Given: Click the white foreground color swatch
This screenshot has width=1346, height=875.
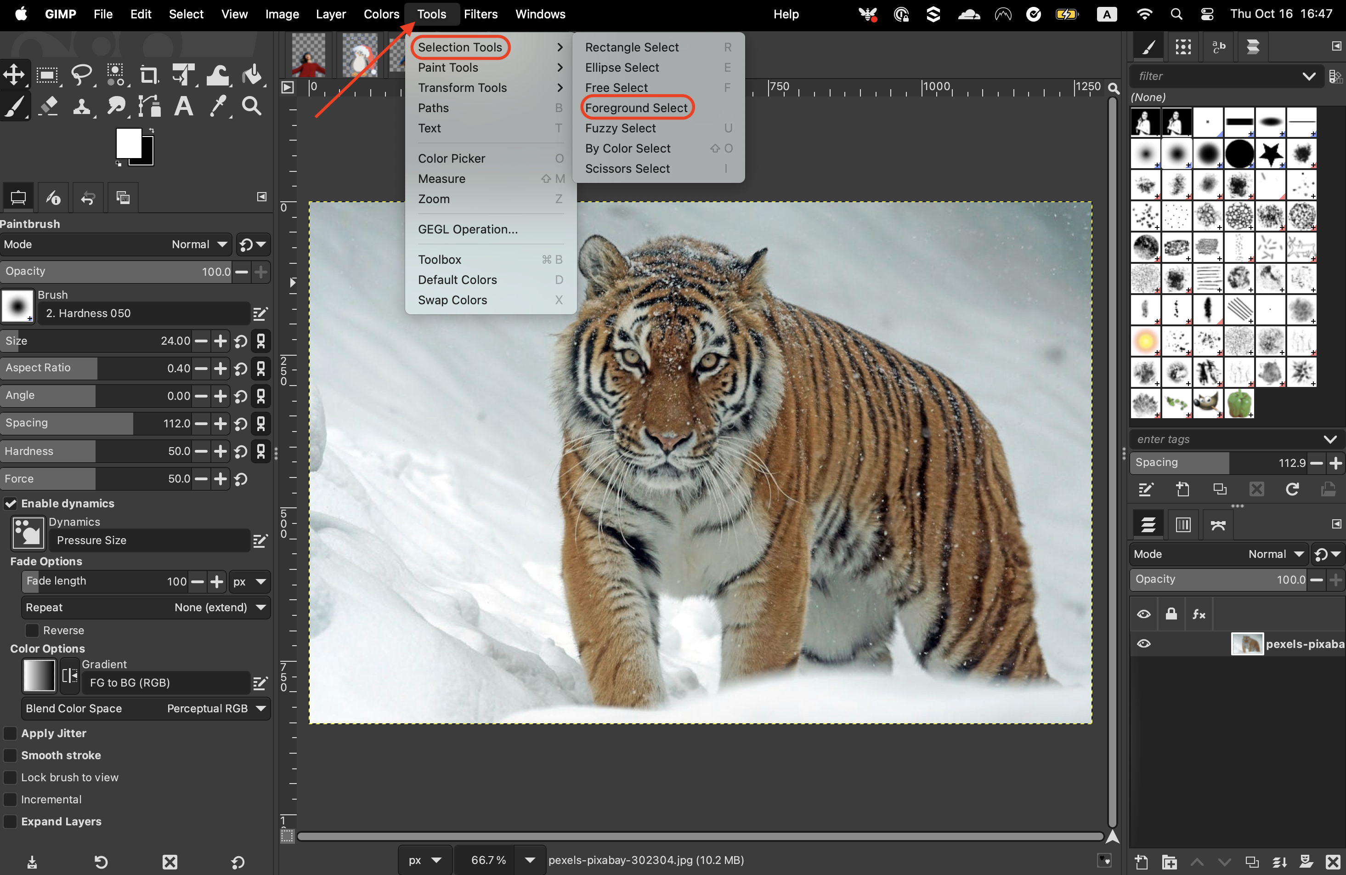Looking at the screenshot, I should pyautogui.click(x=128, y=143).
